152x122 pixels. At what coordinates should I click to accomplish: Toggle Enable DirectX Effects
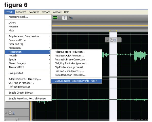[x=28, y=93]
